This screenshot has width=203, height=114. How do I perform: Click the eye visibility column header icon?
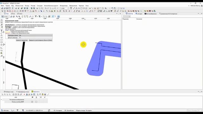tap(32, 97)
